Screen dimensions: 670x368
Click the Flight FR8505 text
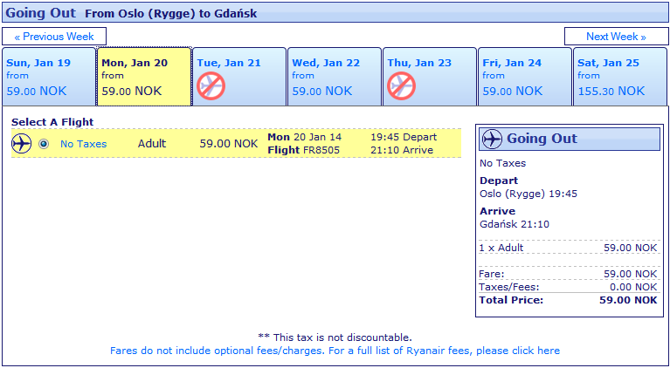tap(303, 150)
